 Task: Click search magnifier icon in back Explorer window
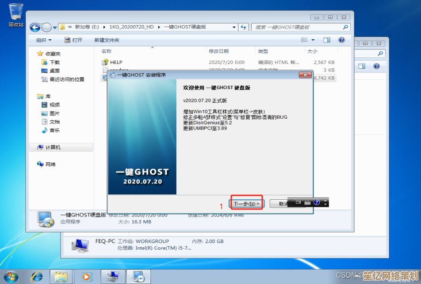pyautogui.click(x=380, y=53)
